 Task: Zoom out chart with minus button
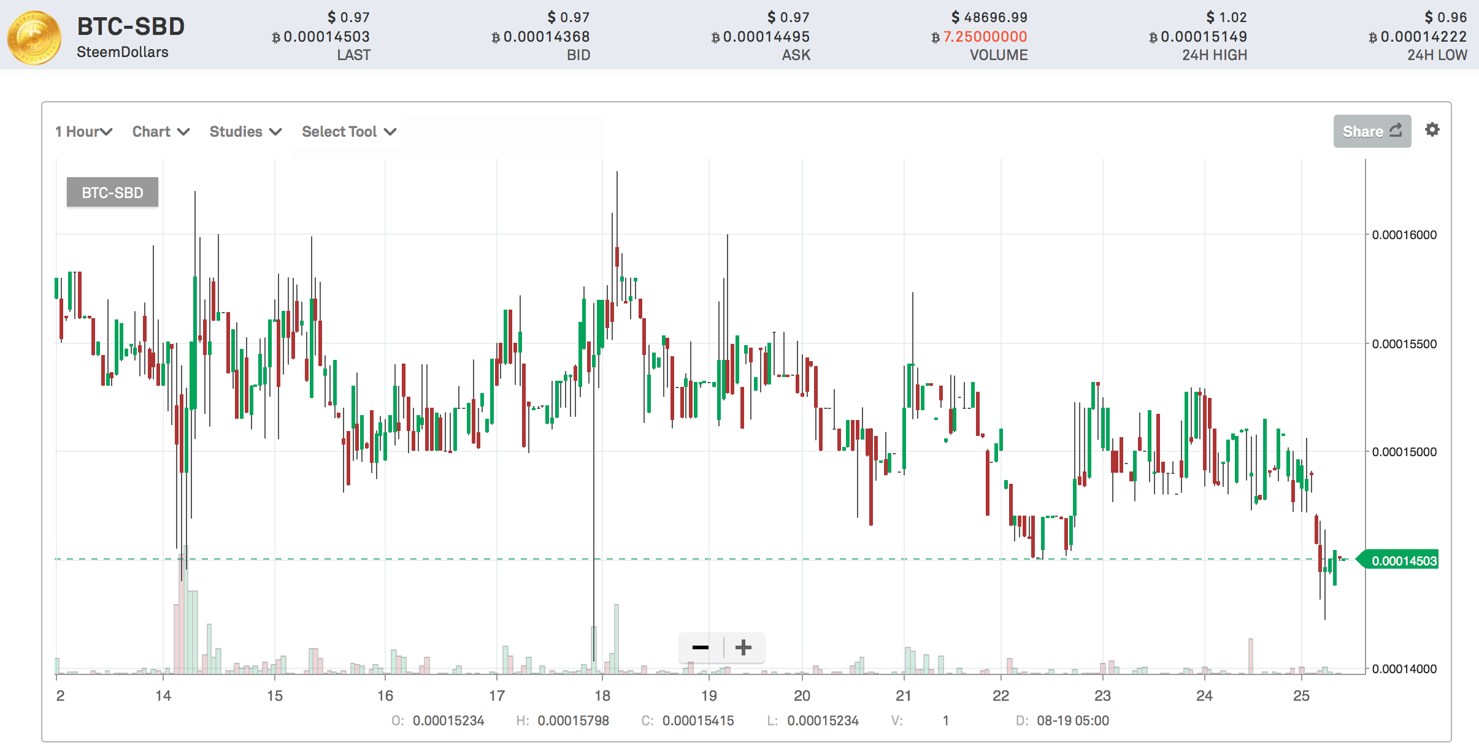[701, 647]
